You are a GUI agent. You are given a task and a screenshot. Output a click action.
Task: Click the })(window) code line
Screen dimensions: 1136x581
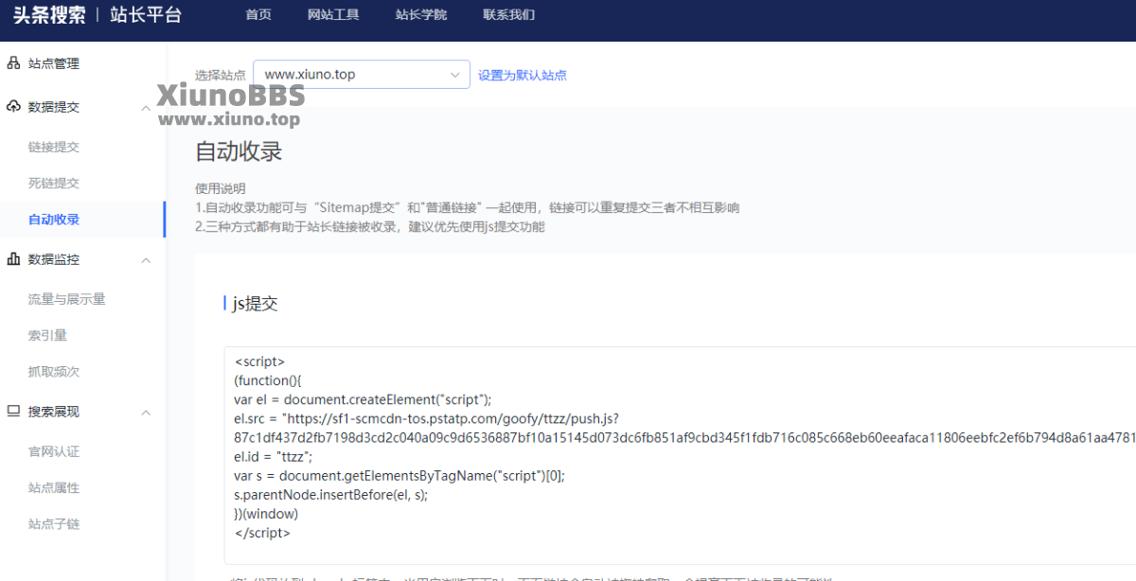[266, 514]
